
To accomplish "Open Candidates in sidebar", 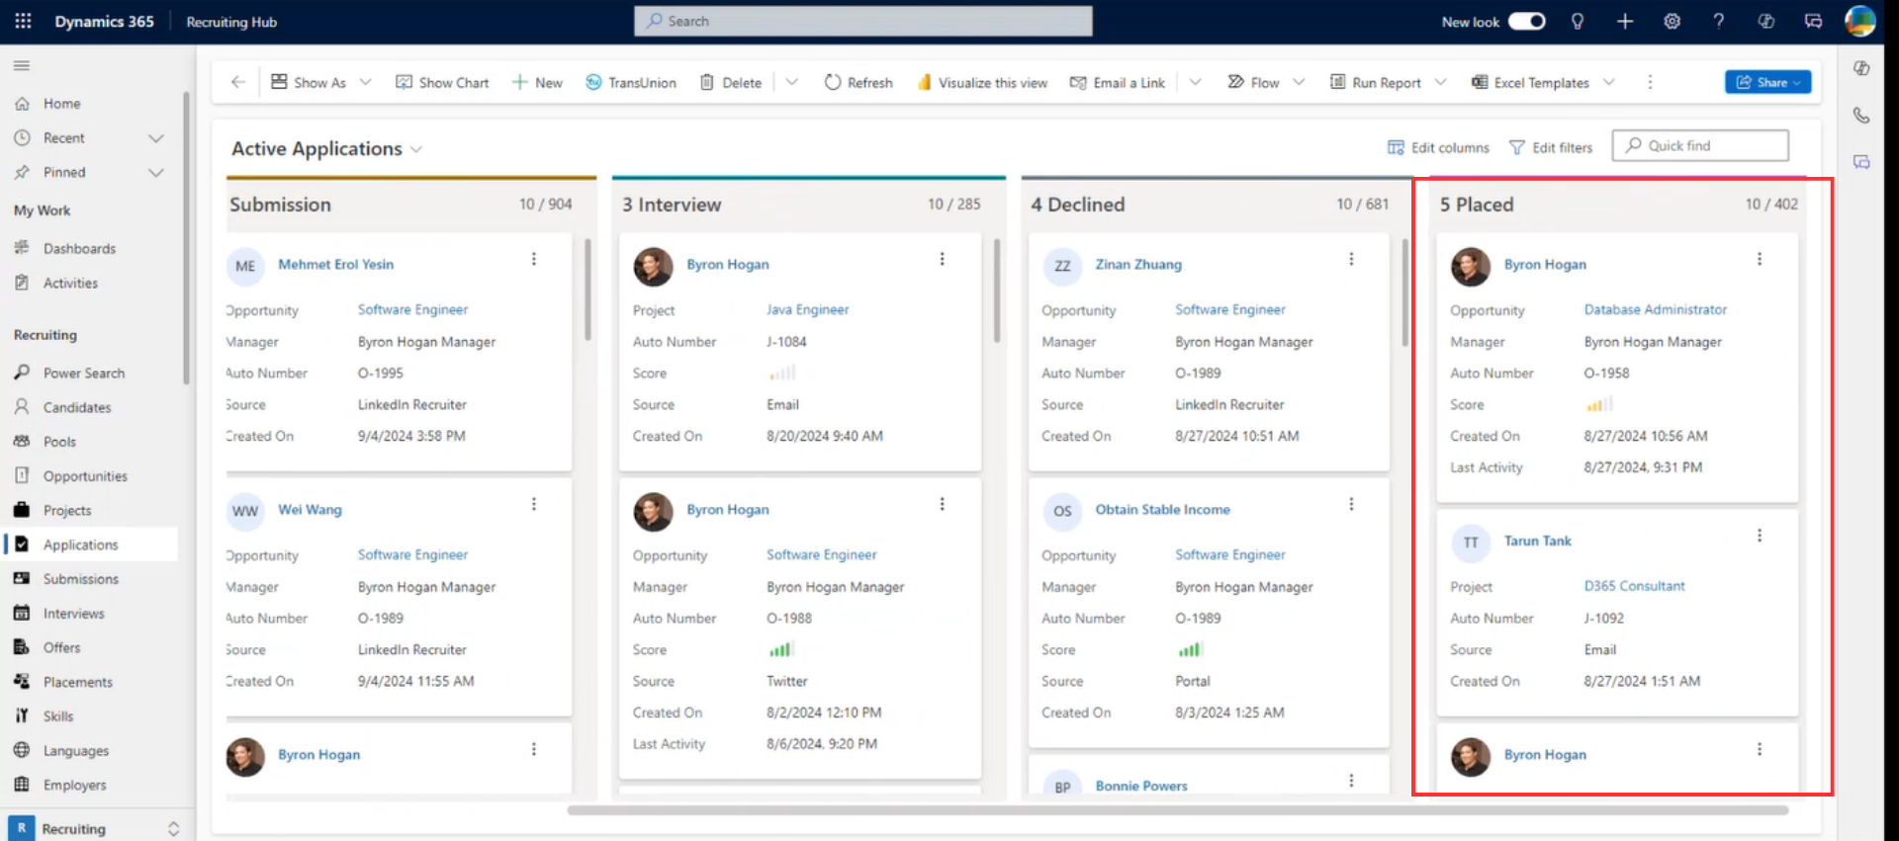I will (77, 407).
